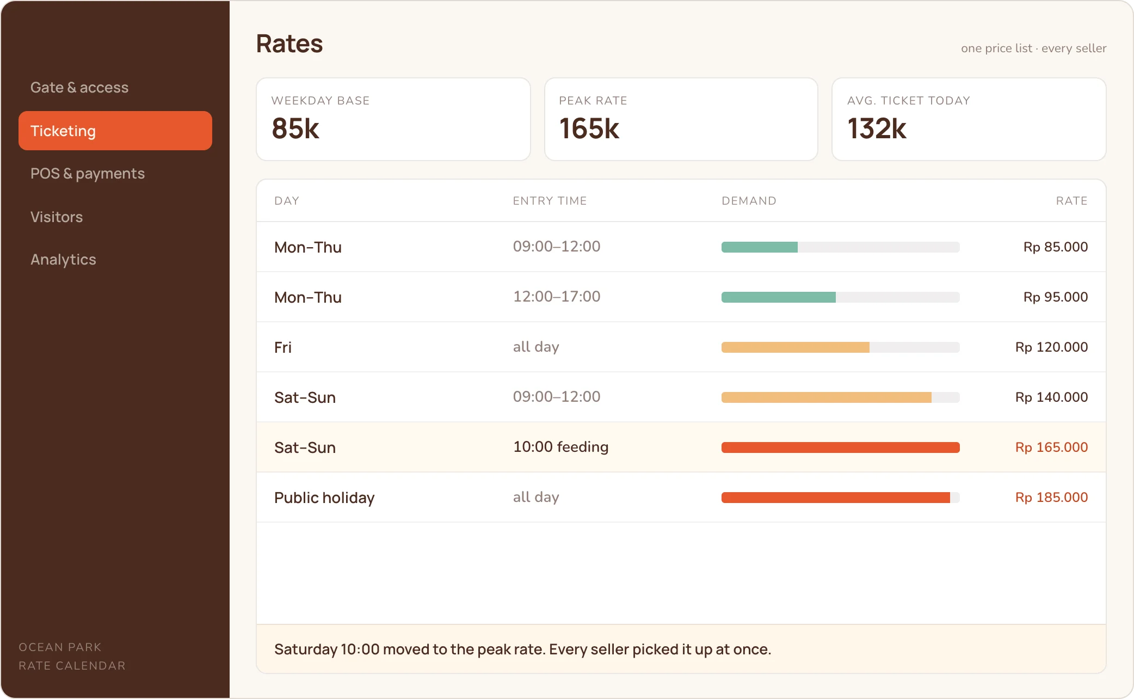Click the Saturday peak rate notice banner
The width and height of the screenshot is (1134, 699).
[681, 649]
